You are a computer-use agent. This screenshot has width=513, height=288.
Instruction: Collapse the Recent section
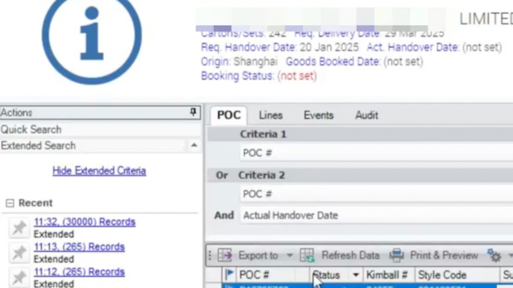pyautogui.click(x=10, y=203)
